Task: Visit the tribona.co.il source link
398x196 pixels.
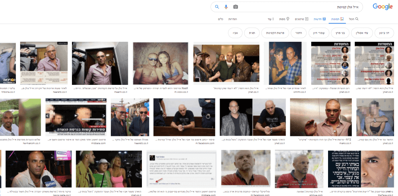Action: click(9, 92)
